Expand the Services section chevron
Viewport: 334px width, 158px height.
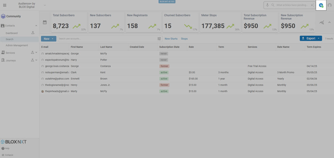[x=36, y=52]
